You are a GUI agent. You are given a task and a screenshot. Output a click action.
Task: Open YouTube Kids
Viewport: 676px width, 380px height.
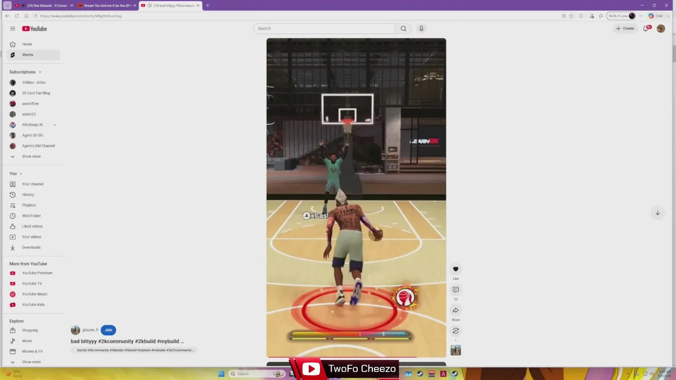coord(34,305)
